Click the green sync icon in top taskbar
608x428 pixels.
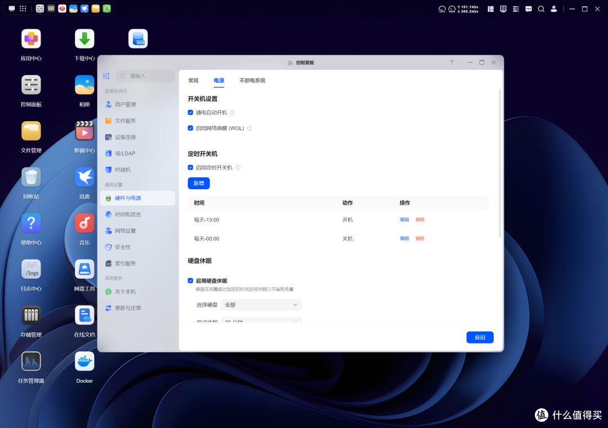pos(106,8)
